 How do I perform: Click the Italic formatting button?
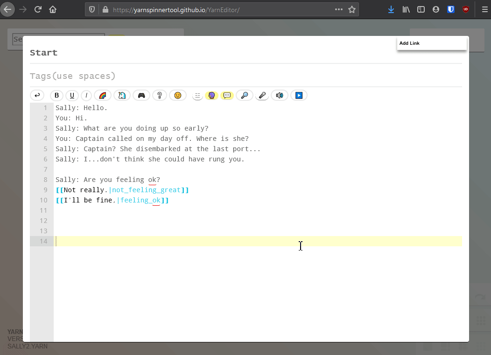pyautogui.click(x=86, y=96)
